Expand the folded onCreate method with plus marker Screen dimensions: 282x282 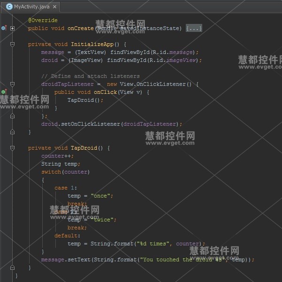[12, 28]
